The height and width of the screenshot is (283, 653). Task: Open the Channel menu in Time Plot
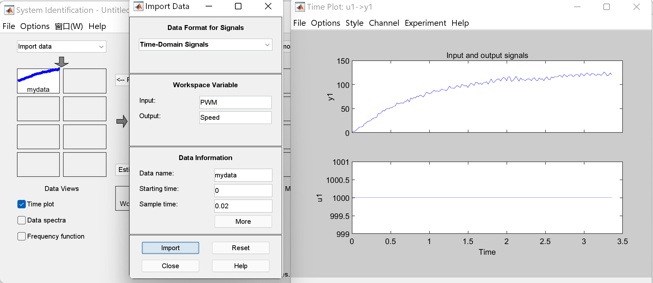pyautogui.click(x=384, y=23)
